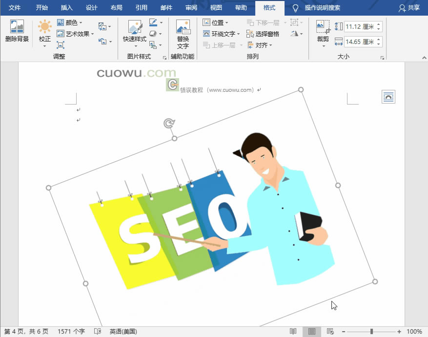Click the change picture icon in 调整 group
Image resolution: width=428 pixels, height=337 pixels.
(x=102, y=26)
